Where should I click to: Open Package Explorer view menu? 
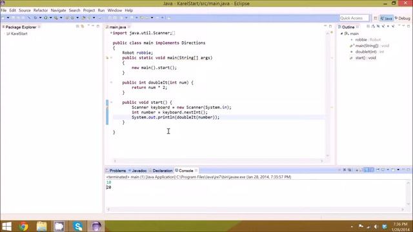pyautogui.click(x=88, y=26)
